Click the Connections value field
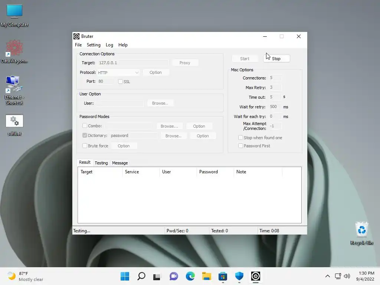Screen dimensions: 380x285 point(275,78)
